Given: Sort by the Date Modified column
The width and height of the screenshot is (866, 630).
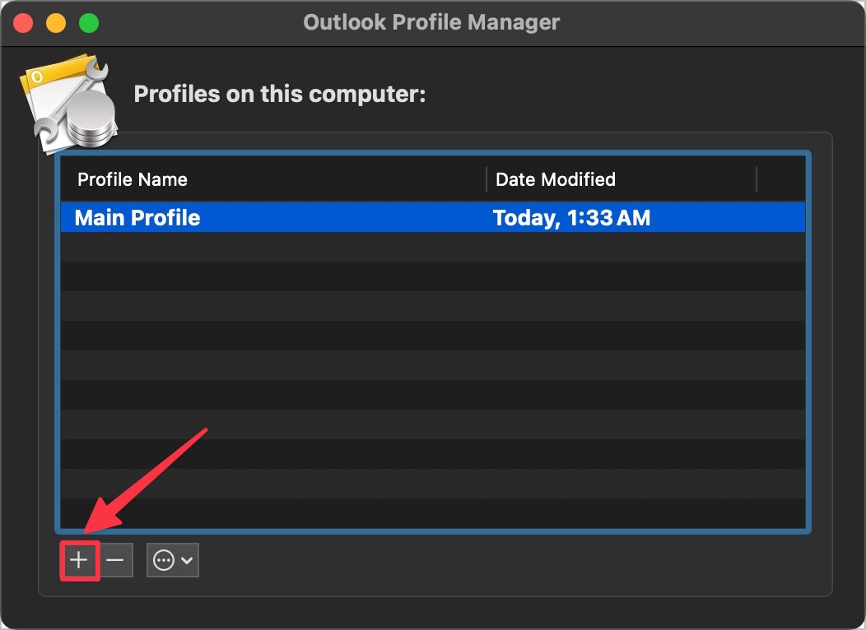Looking at the screenshot, I should point(555,178).
